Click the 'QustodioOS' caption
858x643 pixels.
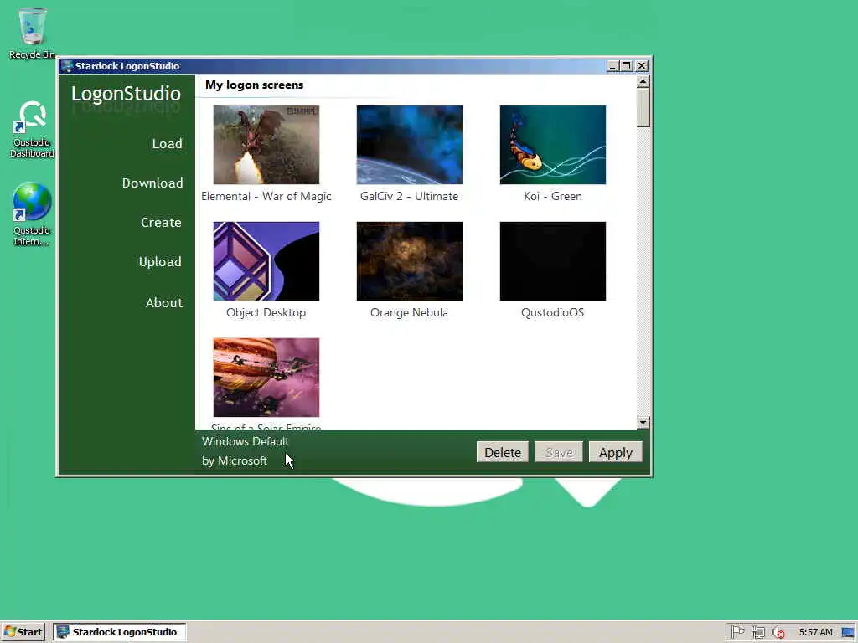click(553, 313)
